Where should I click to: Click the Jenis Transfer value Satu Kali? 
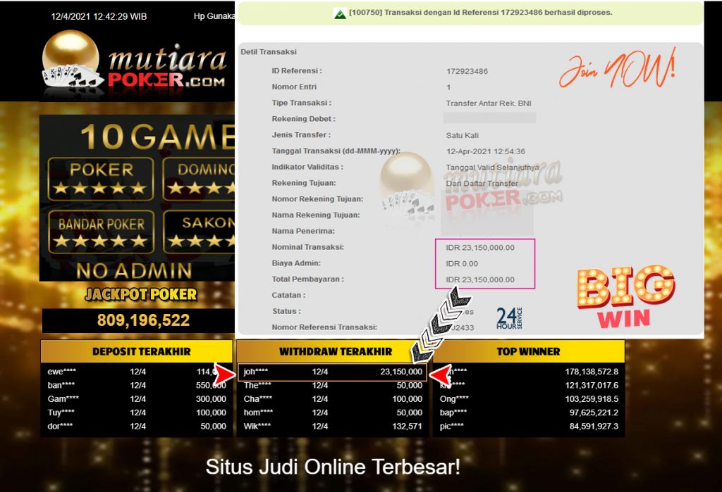click(463, 135)
